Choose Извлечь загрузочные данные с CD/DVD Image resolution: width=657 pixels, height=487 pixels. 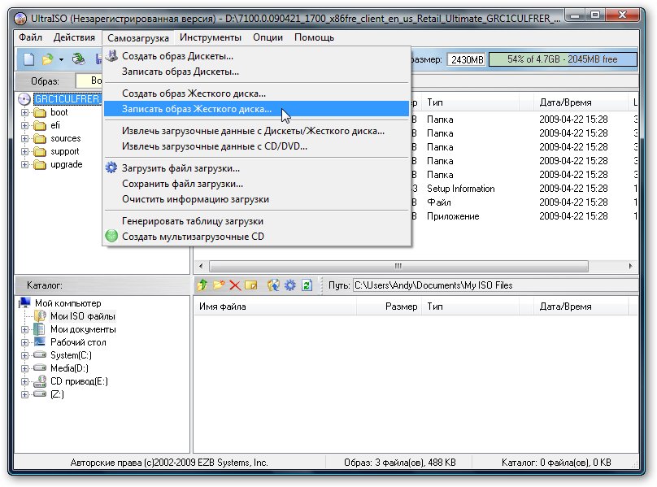pos(256,146)
